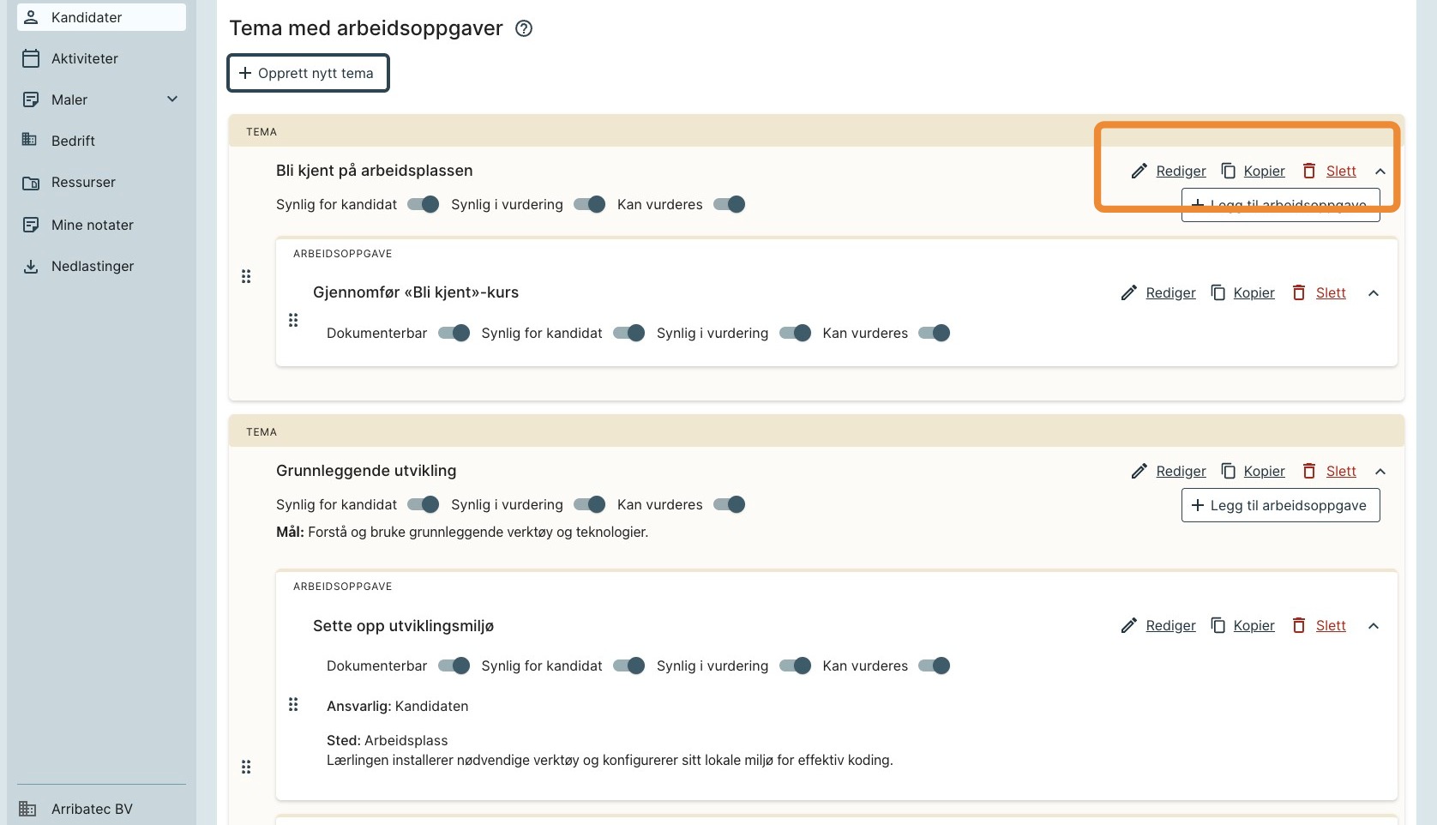The height and width of the screenshot is (825, 1437).
Task: Toggle Synlig for kandidat on Bli kjent på arbeidsplassen
Action: (x=424, y=204)
